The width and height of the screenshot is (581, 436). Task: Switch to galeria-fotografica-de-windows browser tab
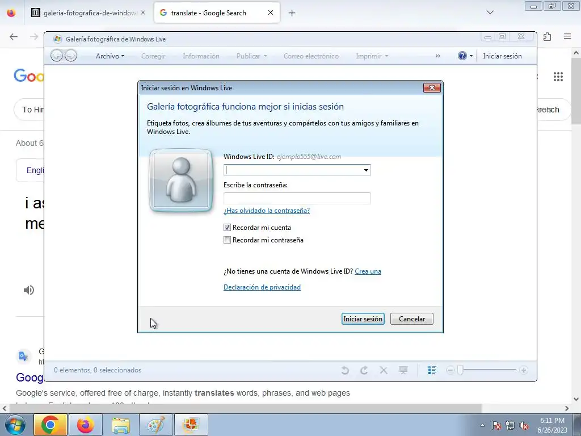coord(89,12)
